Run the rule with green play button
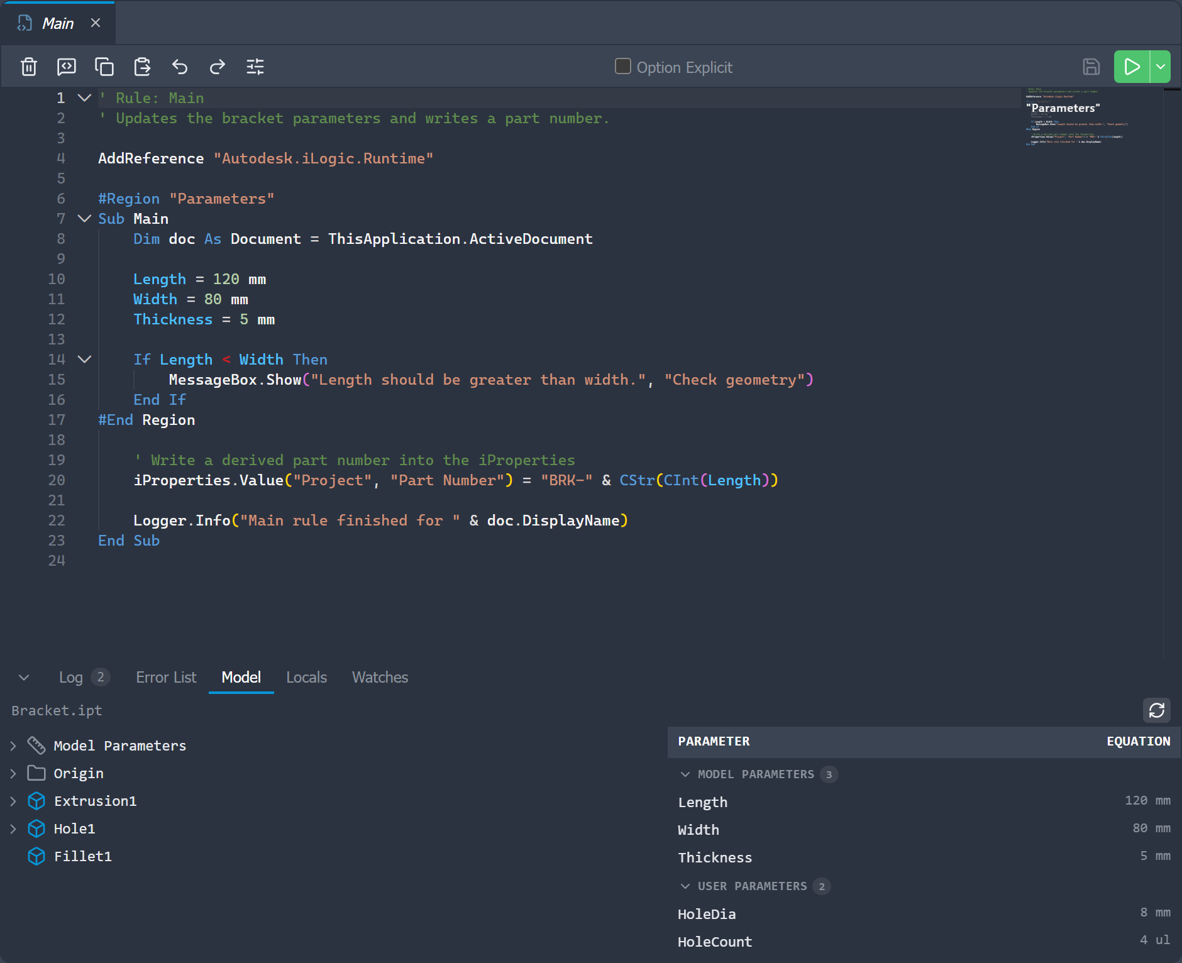Screen dimensions: 1182x963 coord(1132,67)
